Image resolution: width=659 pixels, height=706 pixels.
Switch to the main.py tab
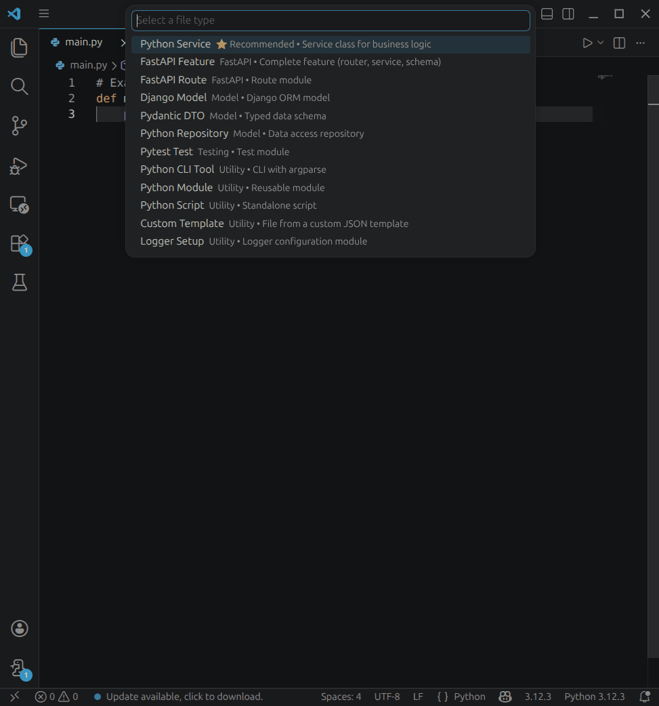pos(84,41)
